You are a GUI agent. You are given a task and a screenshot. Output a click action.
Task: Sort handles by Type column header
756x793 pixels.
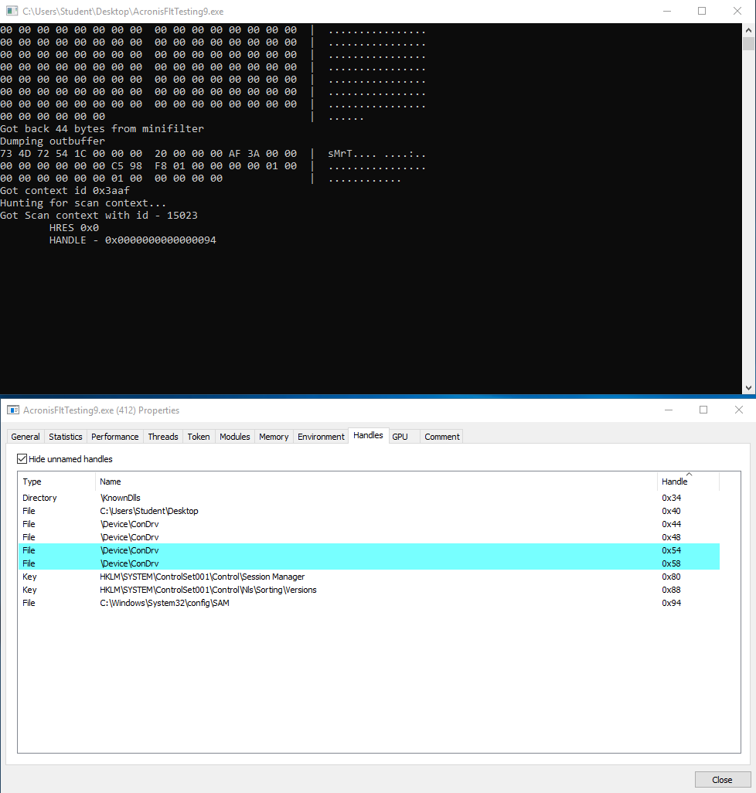(56, 482)
